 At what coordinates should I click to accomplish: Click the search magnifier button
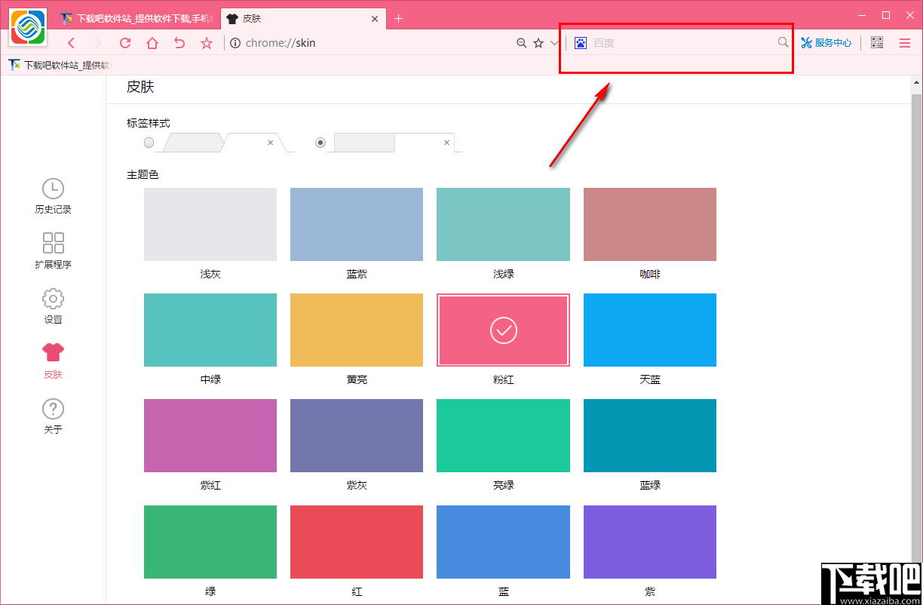pyautogui.click(x=783, y=42)
